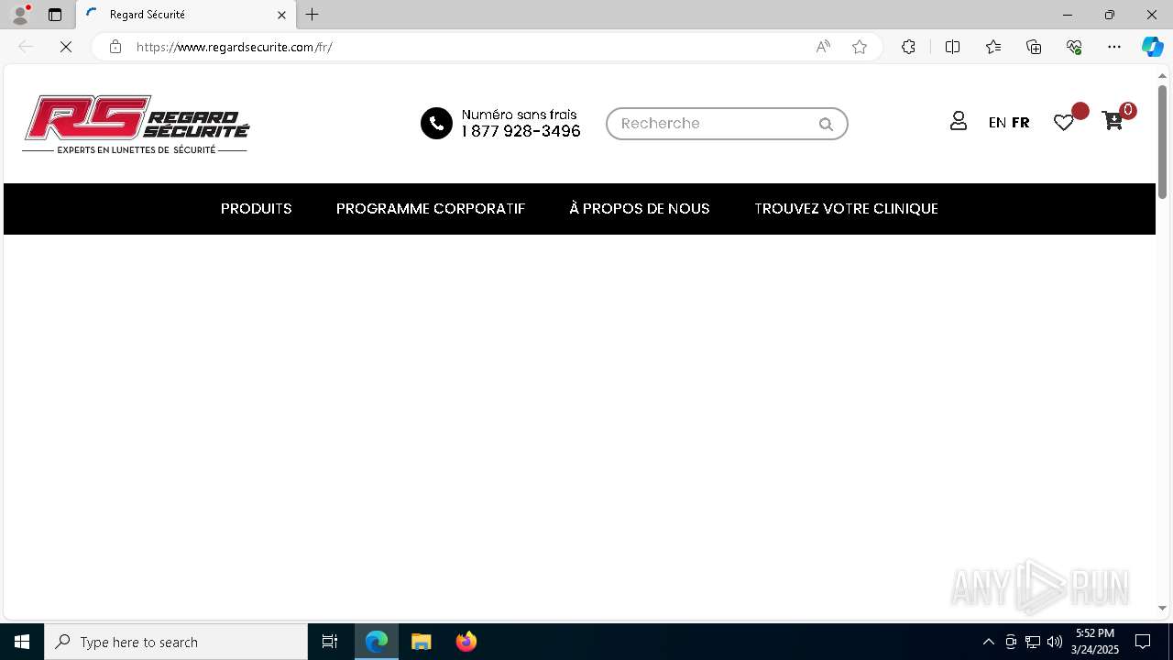Screen dimensions: 1173x660
Task: Click the page vertical scrollbar thumb
Action: 1162,141
